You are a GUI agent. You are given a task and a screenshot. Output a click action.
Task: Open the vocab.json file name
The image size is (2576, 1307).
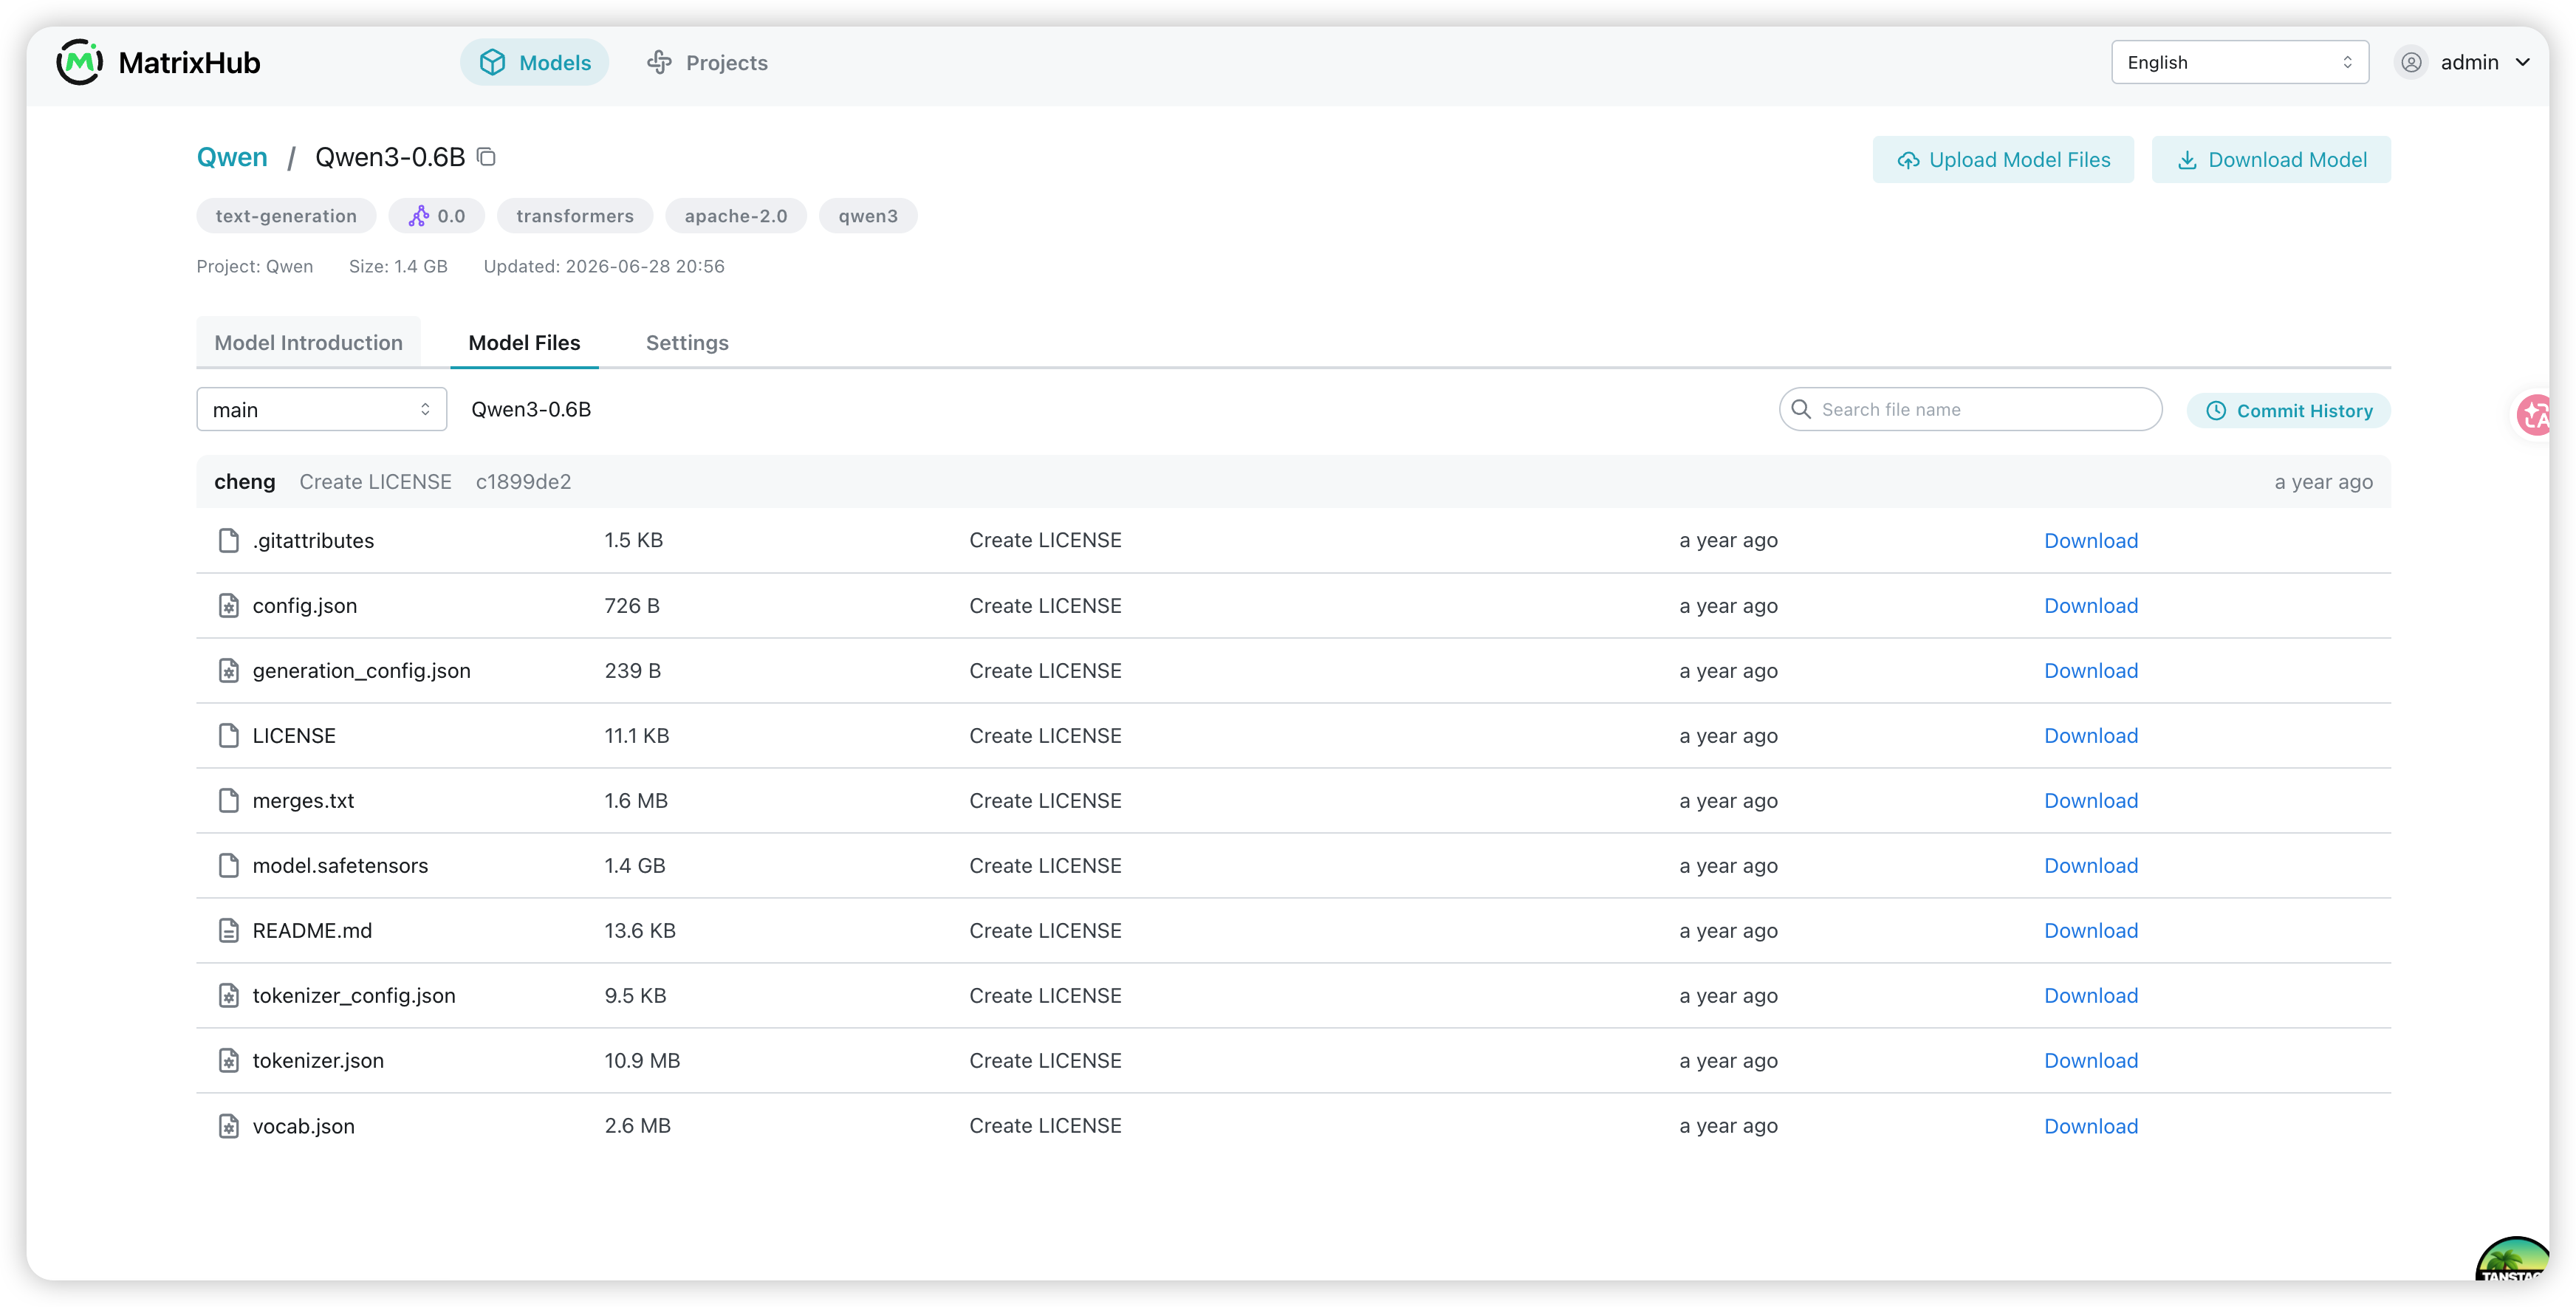pyautogui.click(x=303, y=1125)
